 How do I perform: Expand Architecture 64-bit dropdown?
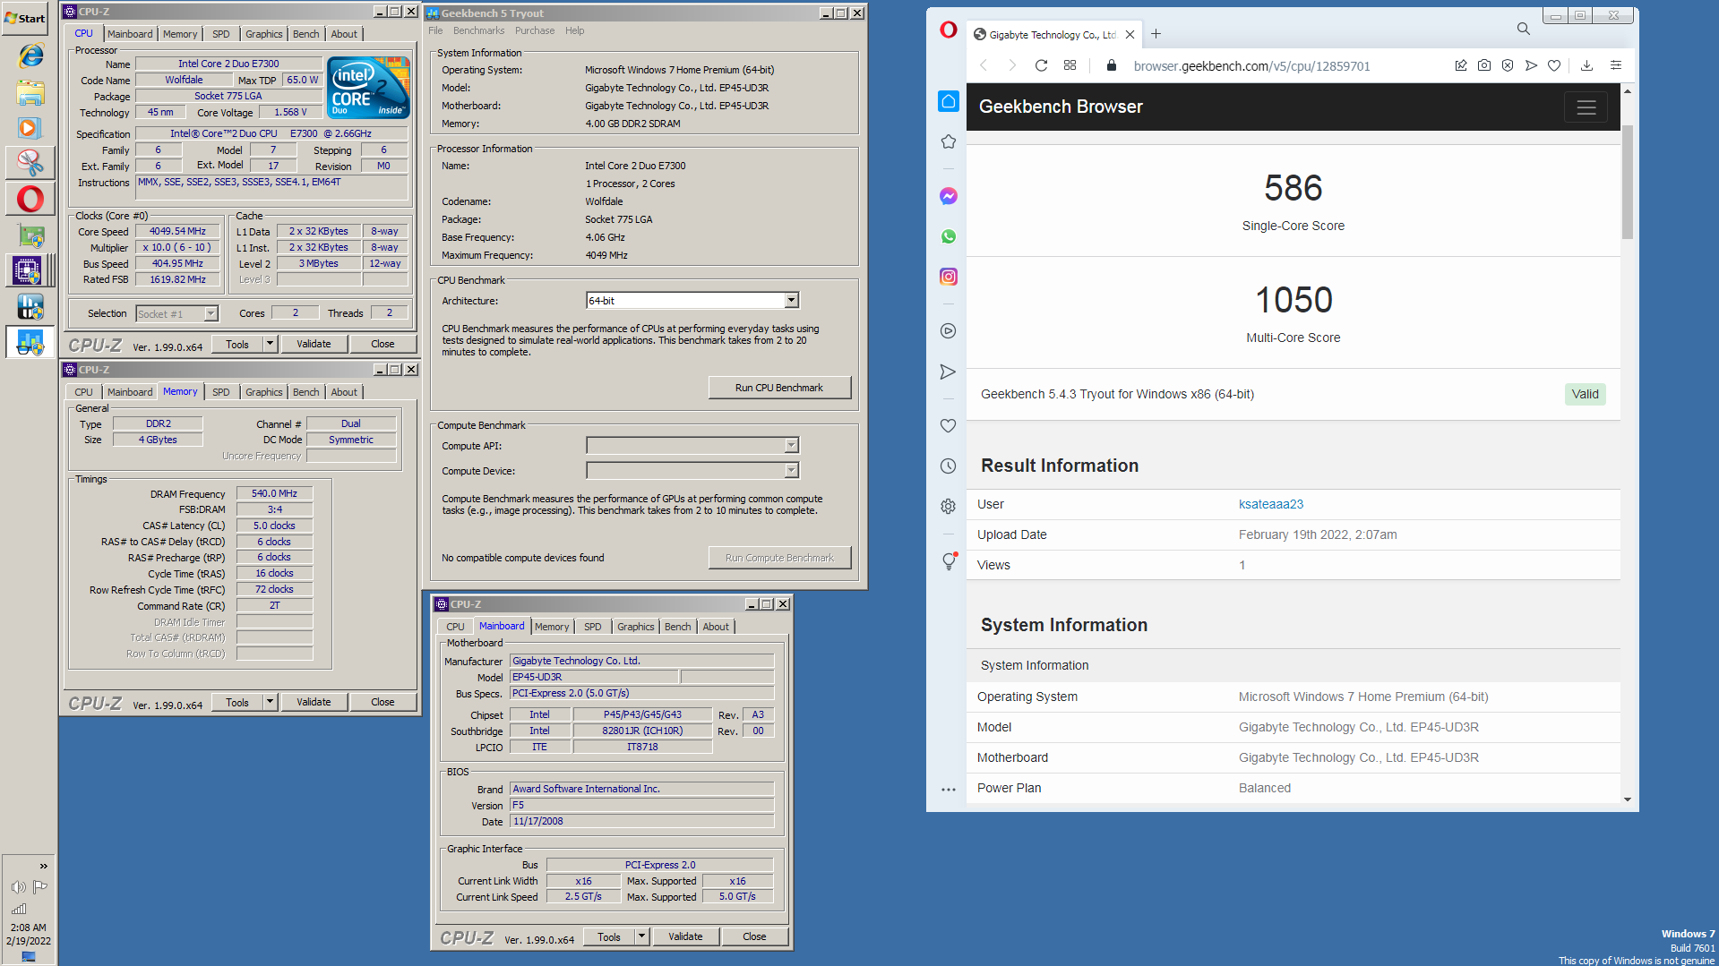[791, 301]
